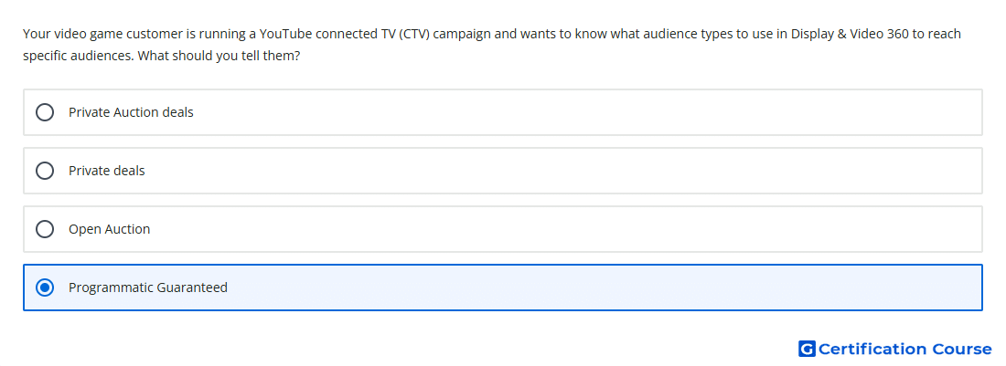Click the G logo icon
1006x366 pixels.
(807, 349)
